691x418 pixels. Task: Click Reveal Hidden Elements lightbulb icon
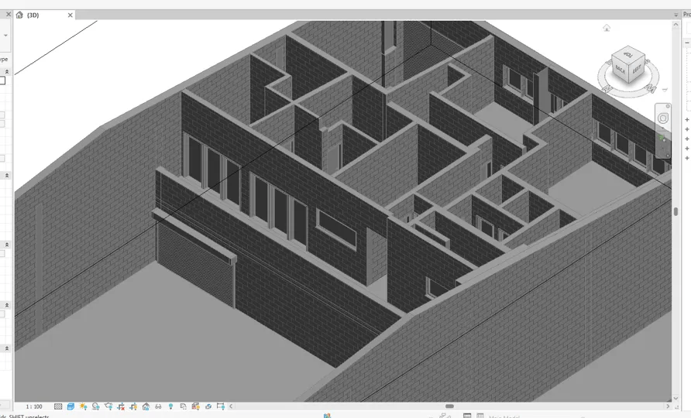(170, 406)
